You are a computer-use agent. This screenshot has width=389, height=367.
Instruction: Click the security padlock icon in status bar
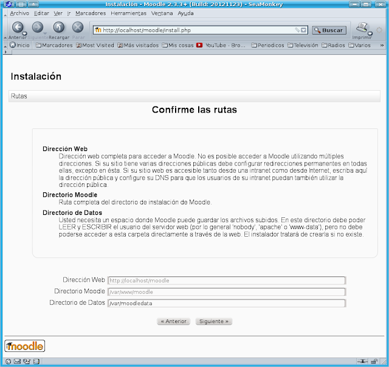(374, 361)
